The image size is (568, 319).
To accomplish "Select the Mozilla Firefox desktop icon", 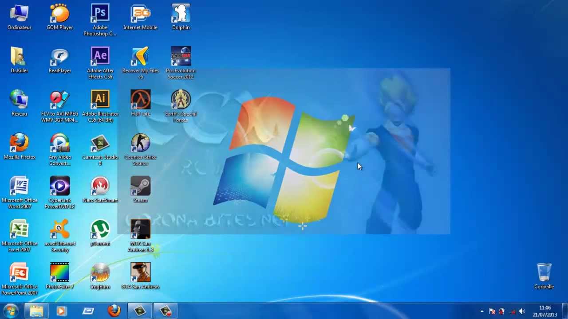I will coord(19,147).
